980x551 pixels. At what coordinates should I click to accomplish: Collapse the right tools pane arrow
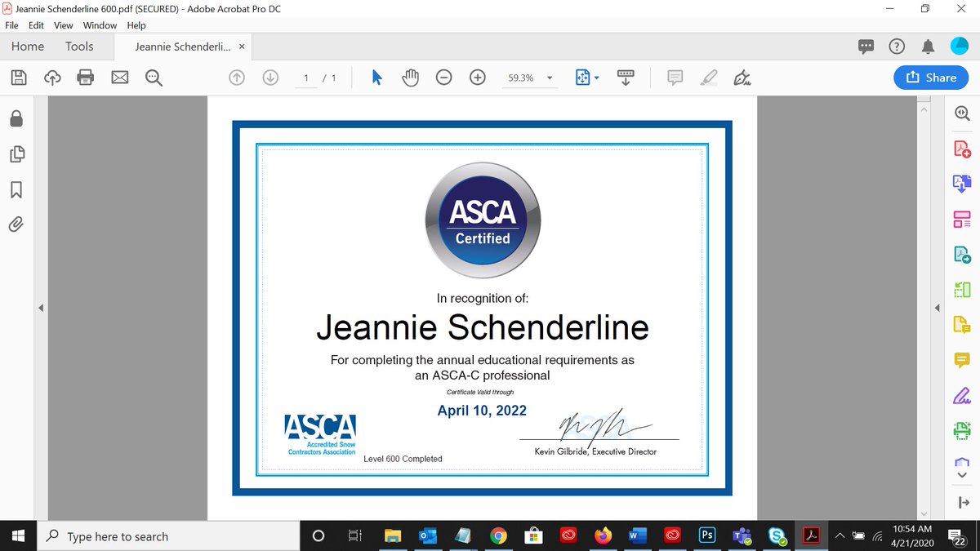[938, 308]
